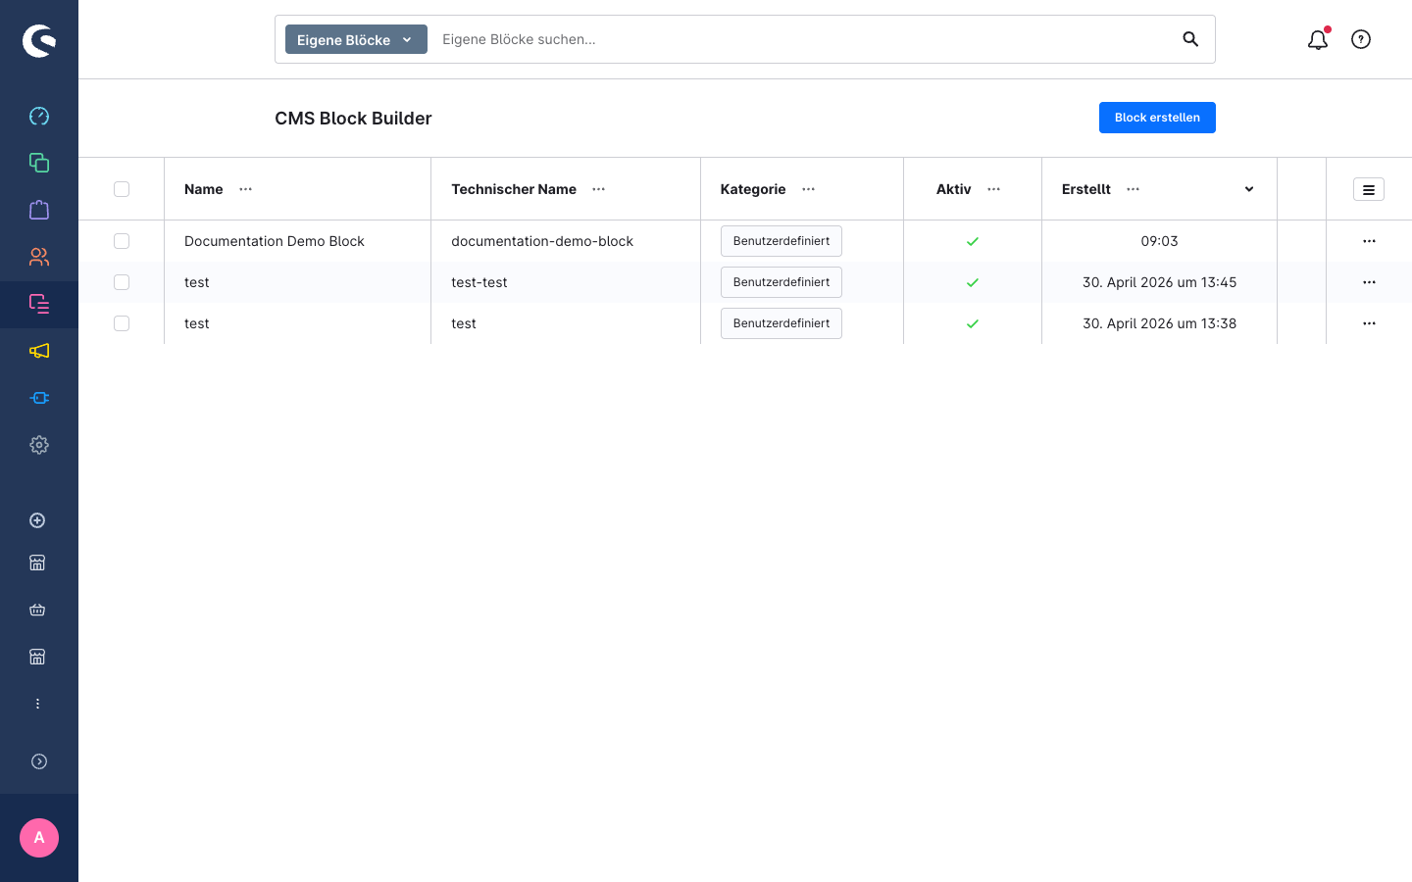Click Benutzerdefiniert tag in 13:38 row
The width and height of the screenshot is (1412, 882).
tap(782, 323)
